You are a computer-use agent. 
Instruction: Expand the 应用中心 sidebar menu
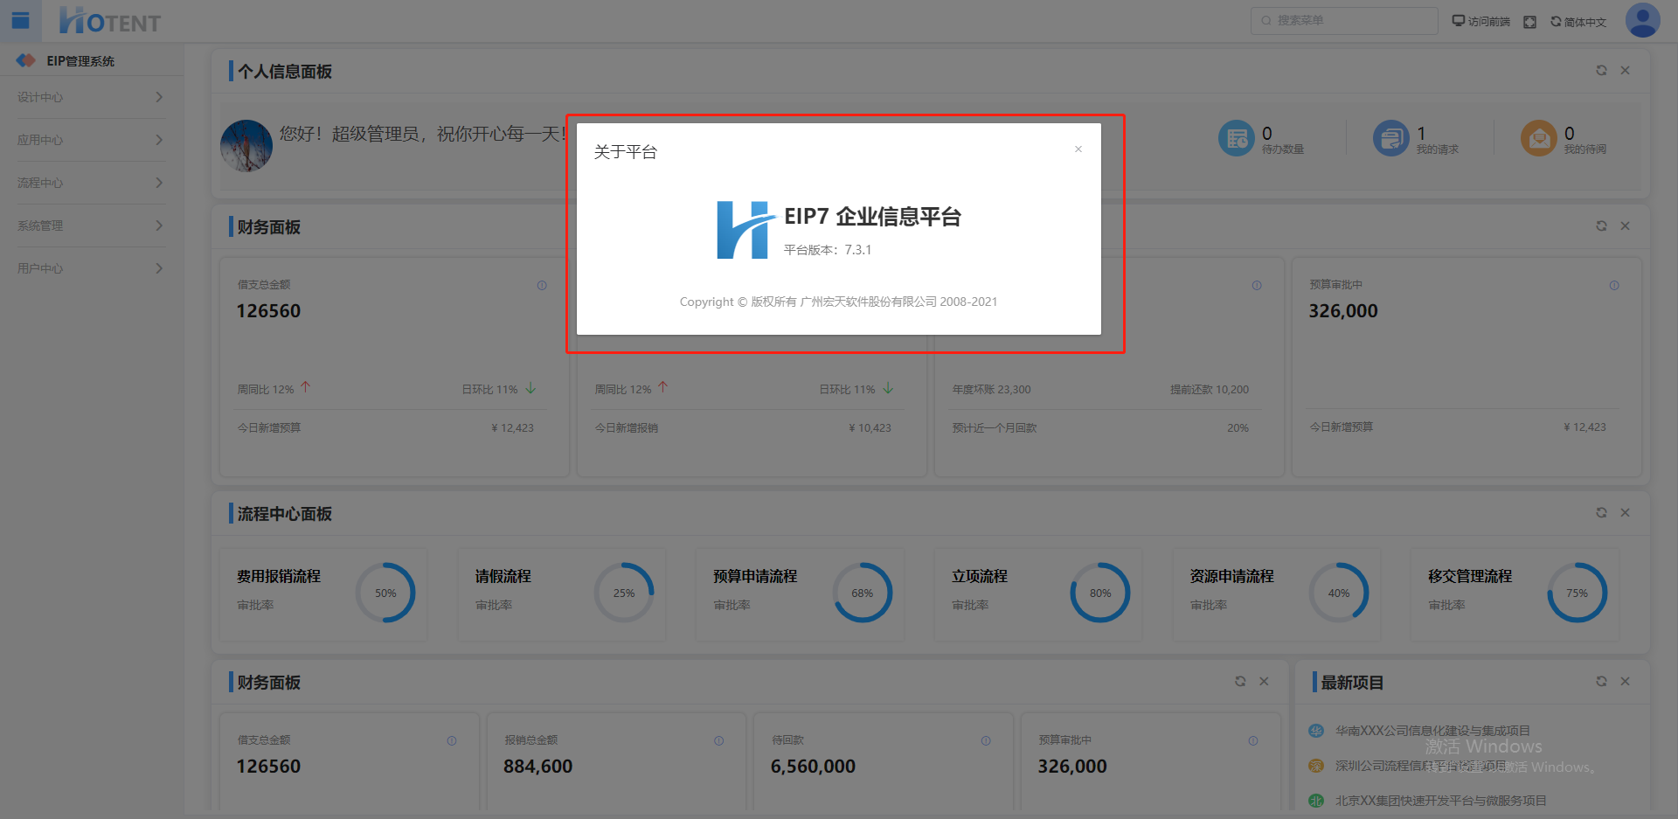pyautogui.click(x=91, y=140)
